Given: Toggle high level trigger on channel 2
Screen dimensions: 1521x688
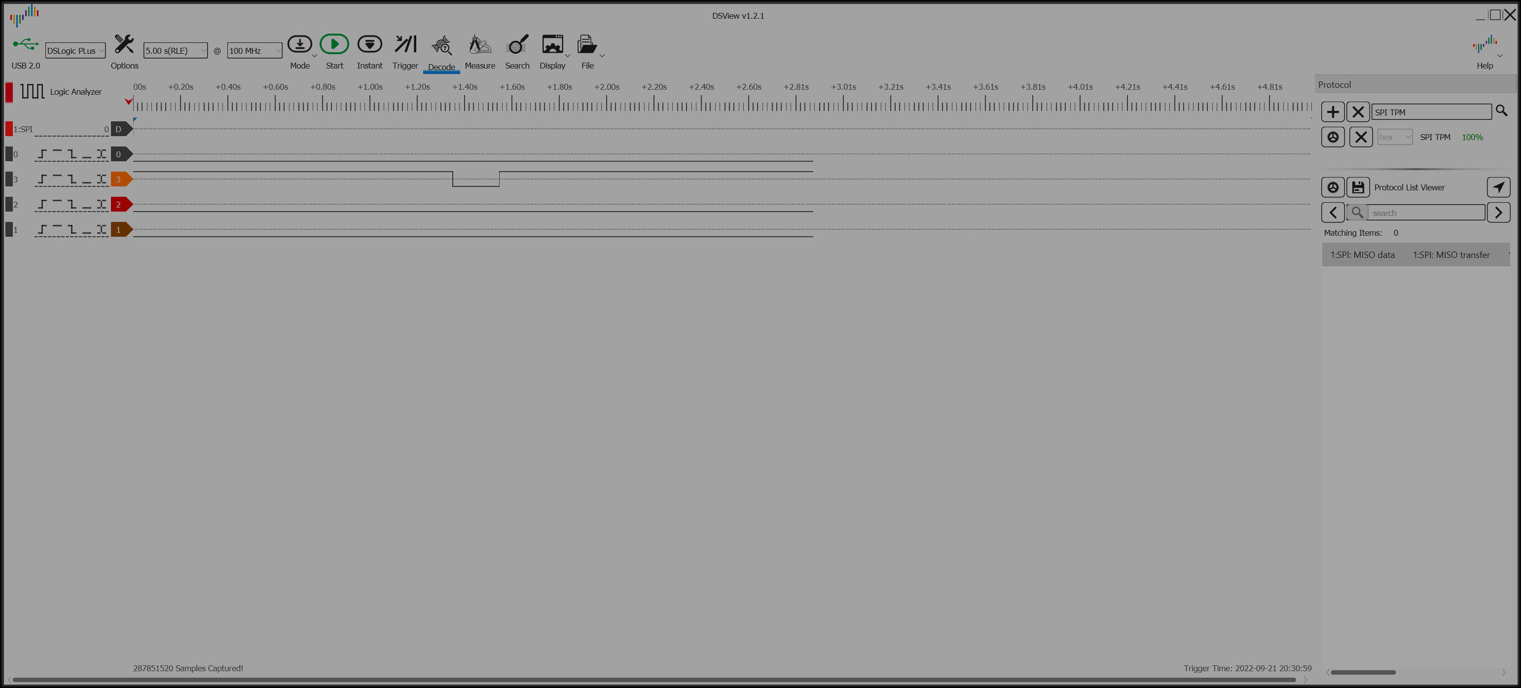Looking at the screenshot, I should (x=57, y=204).
